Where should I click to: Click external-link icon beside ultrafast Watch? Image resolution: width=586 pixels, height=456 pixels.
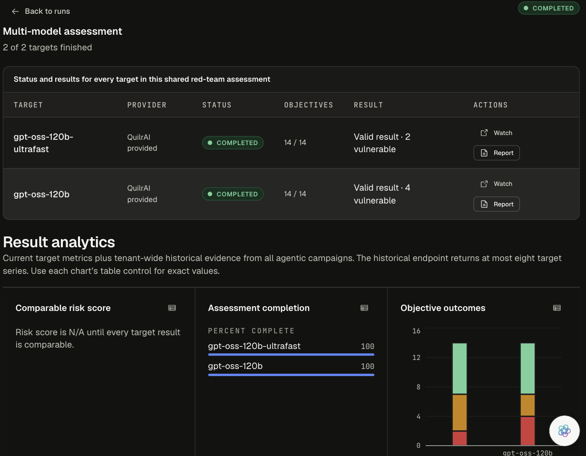pos(484,133)
